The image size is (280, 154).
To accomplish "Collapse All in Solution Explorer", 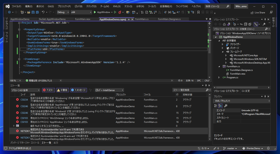I will [x=245, y=24].
